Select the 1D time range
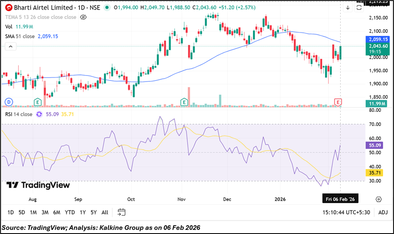Image resolution: width=394 pixels, height=234 pixels. coord(10,212)
